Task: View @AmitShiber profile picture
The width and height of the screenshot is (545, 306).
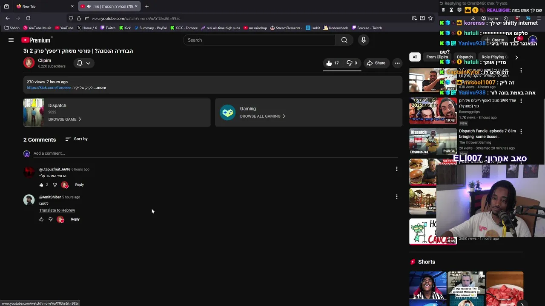Action: tap(29, 200)
